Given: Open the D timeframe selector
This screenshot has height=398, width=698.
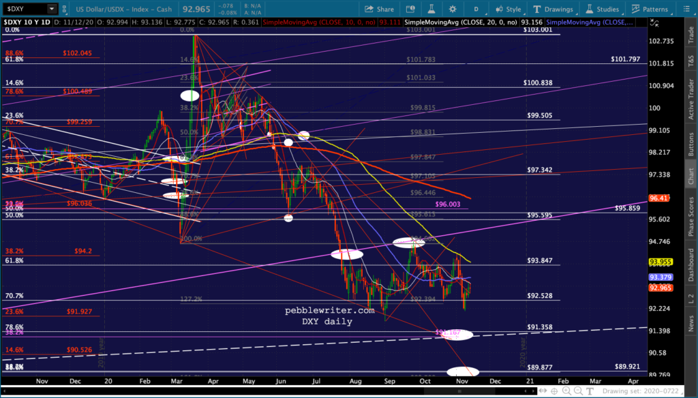Looking at the screenshot, I should (476, 9).
